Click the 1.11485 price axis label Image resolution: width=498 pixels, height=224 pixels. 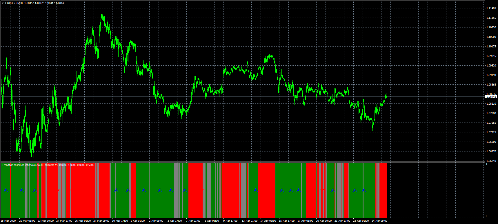click(491, 8)
